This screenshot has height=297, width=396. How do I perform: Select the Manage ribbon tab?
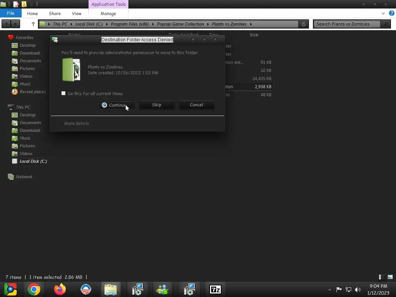108,14
